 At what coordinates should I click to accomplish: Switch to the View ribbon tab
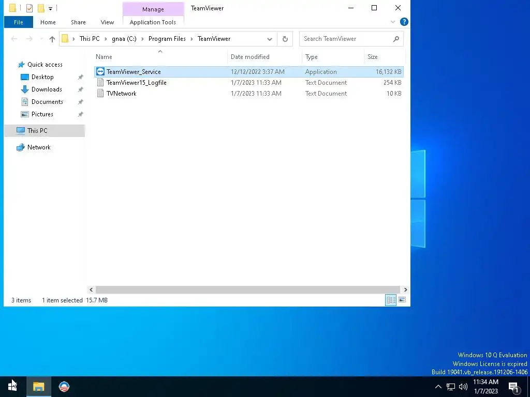107,22
